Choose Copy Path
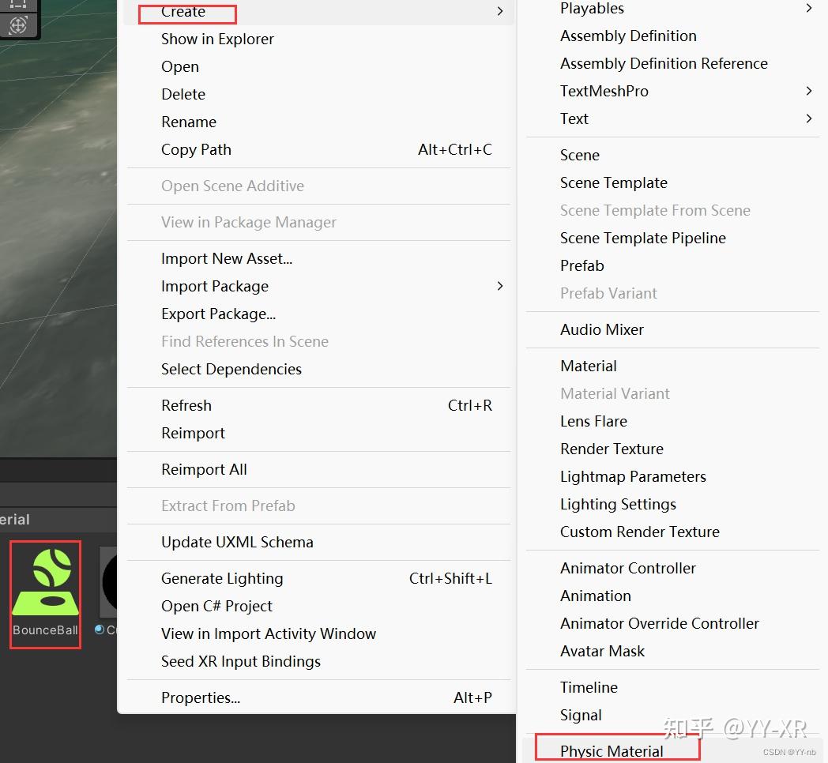 pos(196,149)
